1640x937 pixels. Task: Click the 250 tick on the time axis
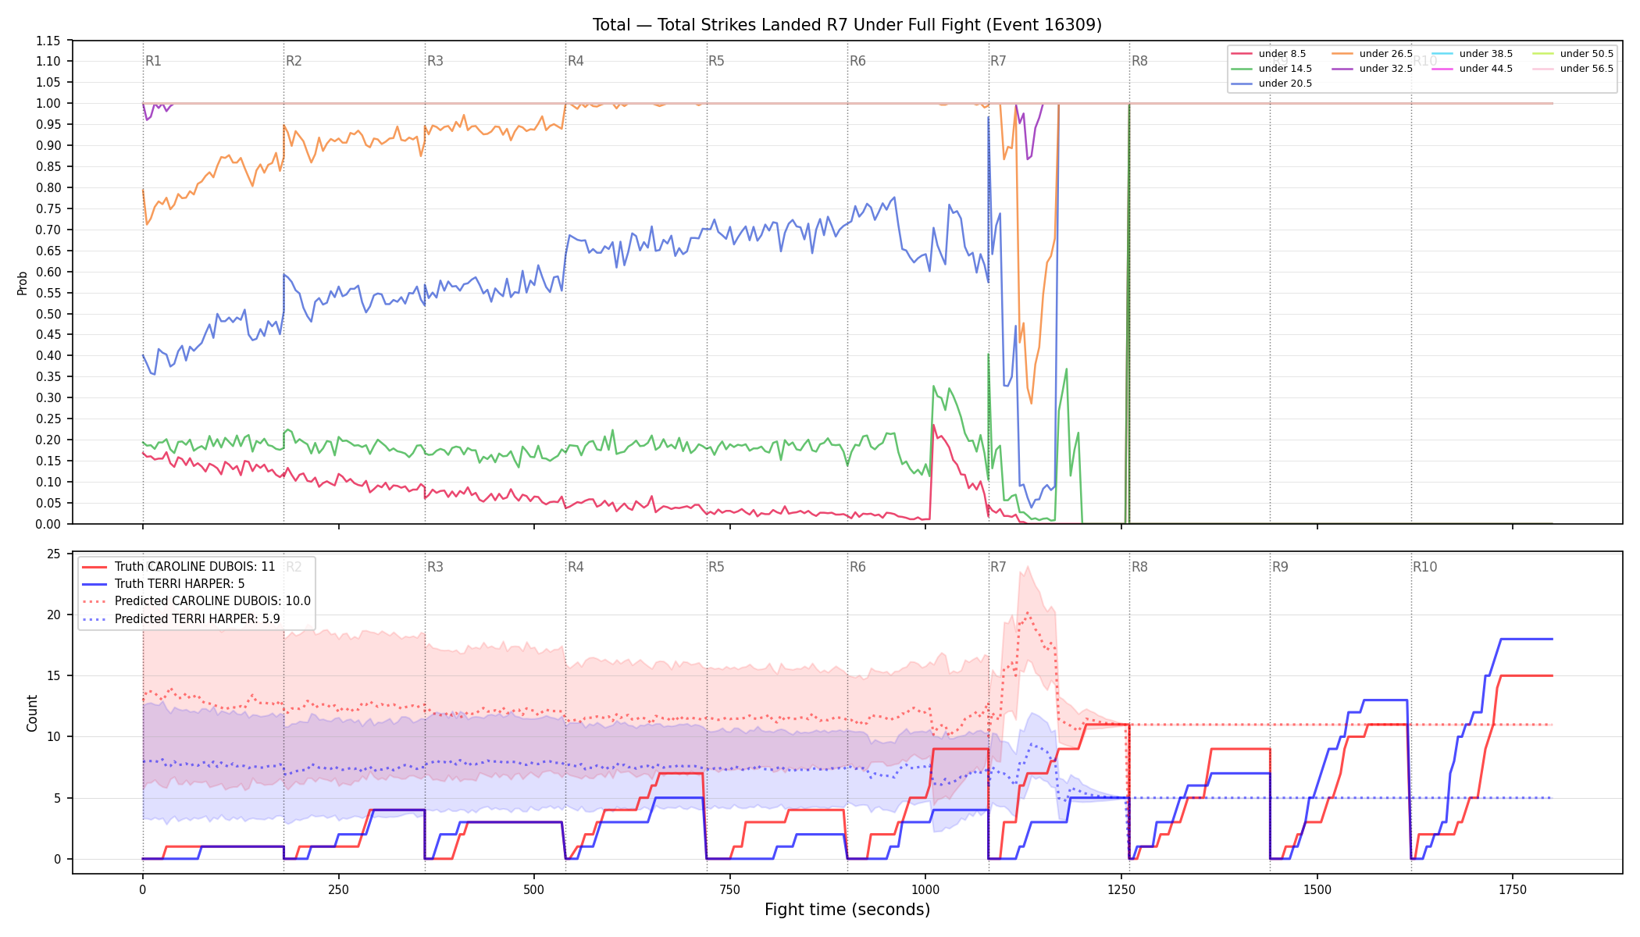[x=338, y=889]
